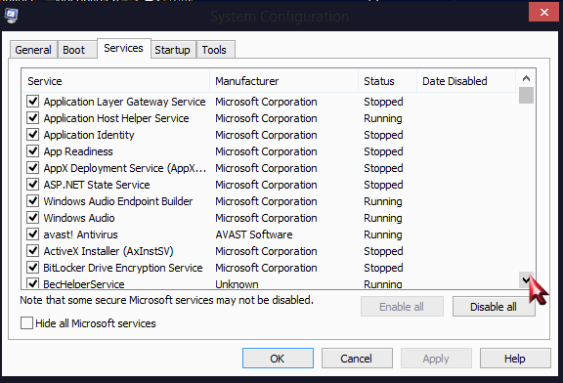The image size is (563, 383).
Task: Click the vertical scrollbar thumb
Action: coord(526,95)
